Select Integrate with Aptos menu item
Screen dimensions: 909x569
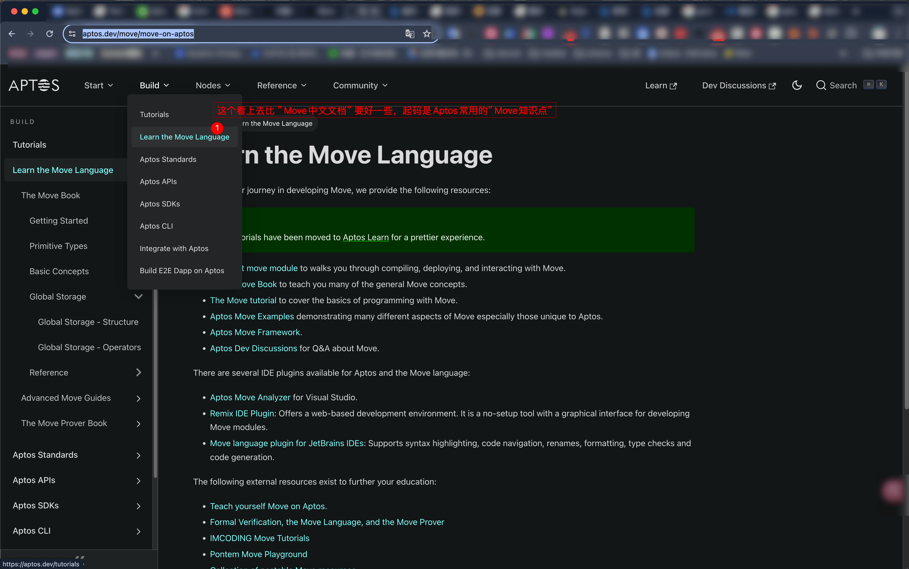click(x=185, y=248)
